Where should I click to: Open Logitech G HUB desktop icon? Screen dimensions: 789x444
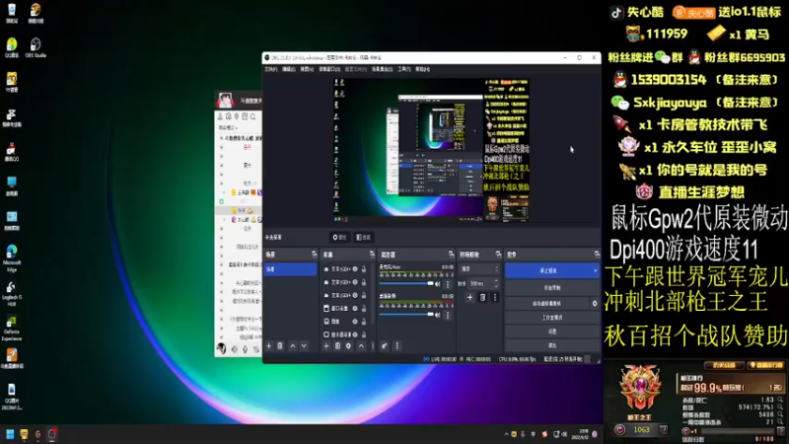pyautogui.click(x=12, y=293)
